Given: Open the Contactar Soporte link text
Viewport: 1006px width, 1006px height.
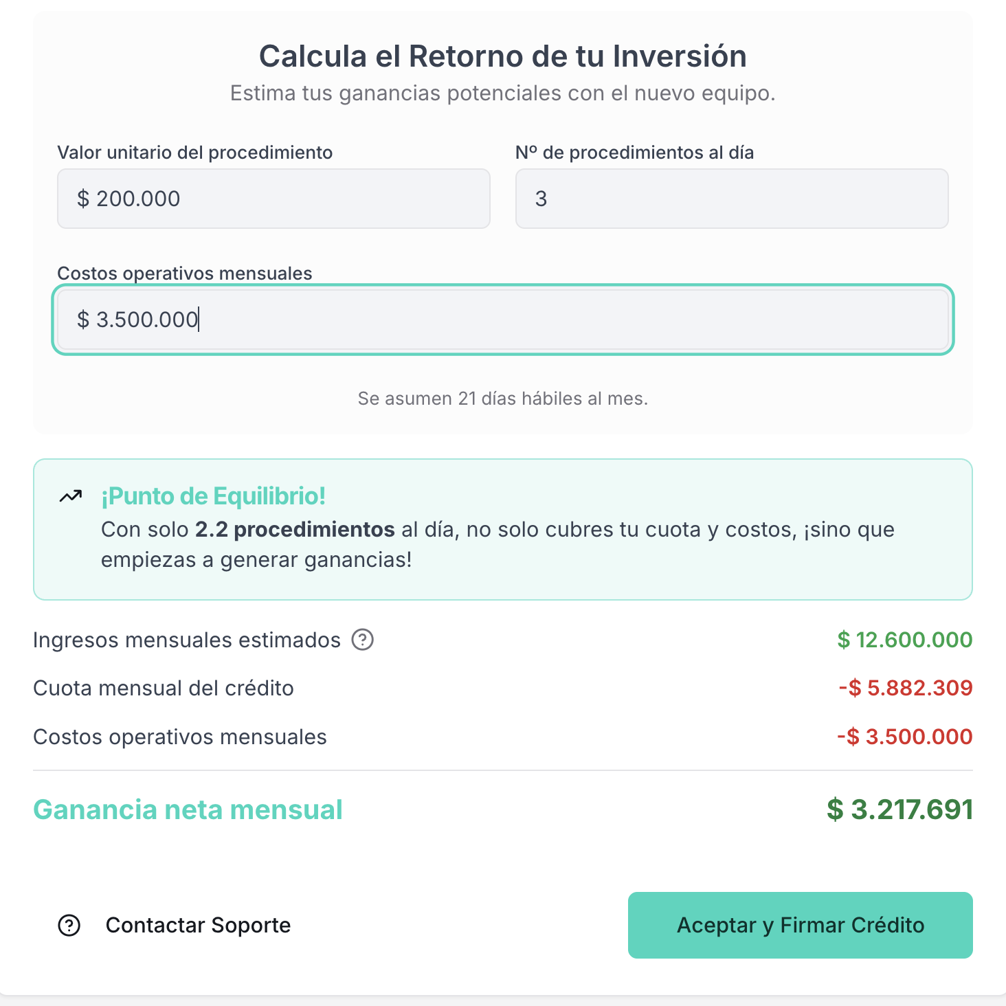Looking at the screenshot, I should (x=198, y=926).
